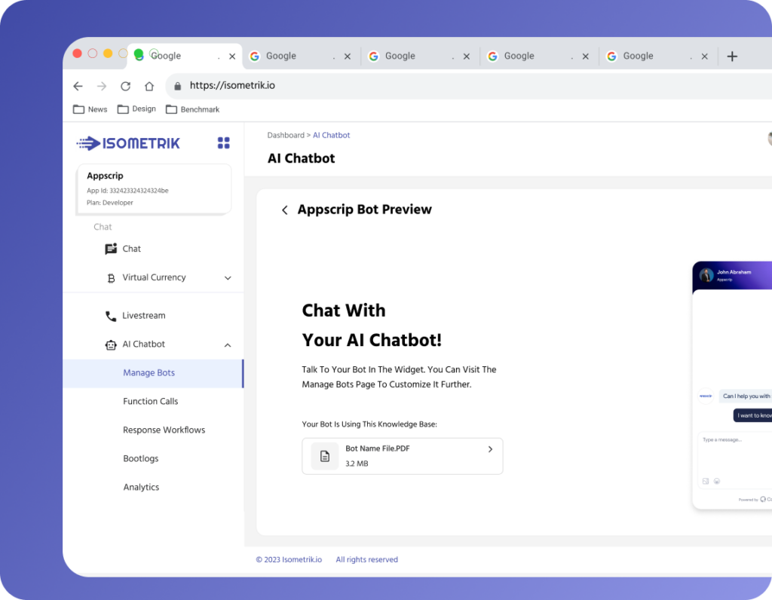This screenshot has width=772, height=600.
Task: Click the address bar URL field
Action: click(467, 86)
